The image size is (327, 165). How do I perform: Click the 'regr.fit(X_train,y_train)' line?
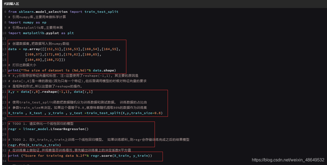[x=34, y=145]
